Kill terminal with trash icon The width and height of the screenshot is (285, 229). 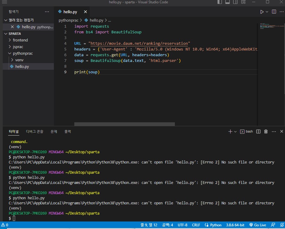pos(266,132)
